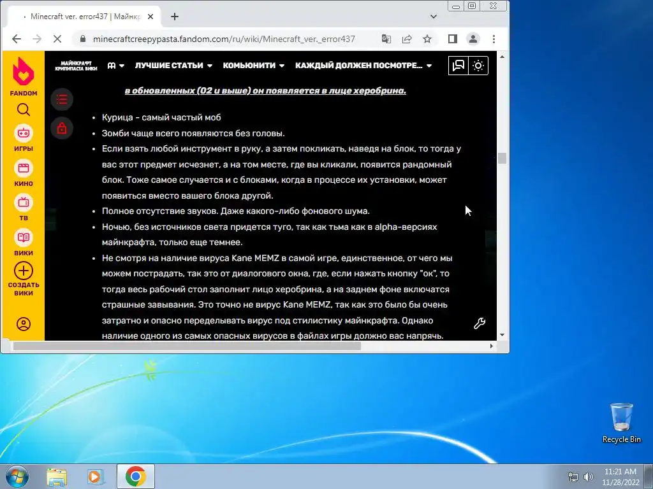Open the Fandom sidebar search icon

[24, 110]
